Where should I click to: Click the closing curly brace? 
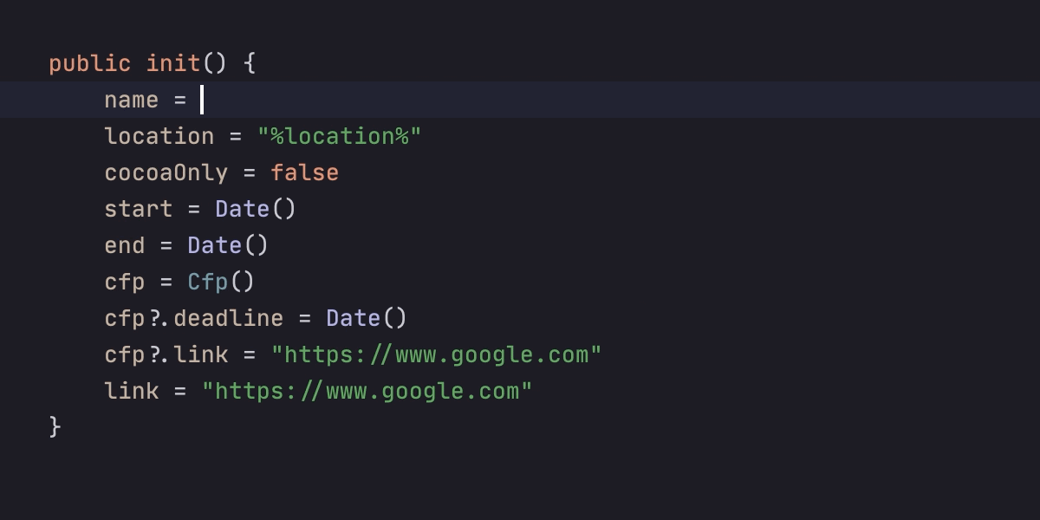[x=55, y=426]
